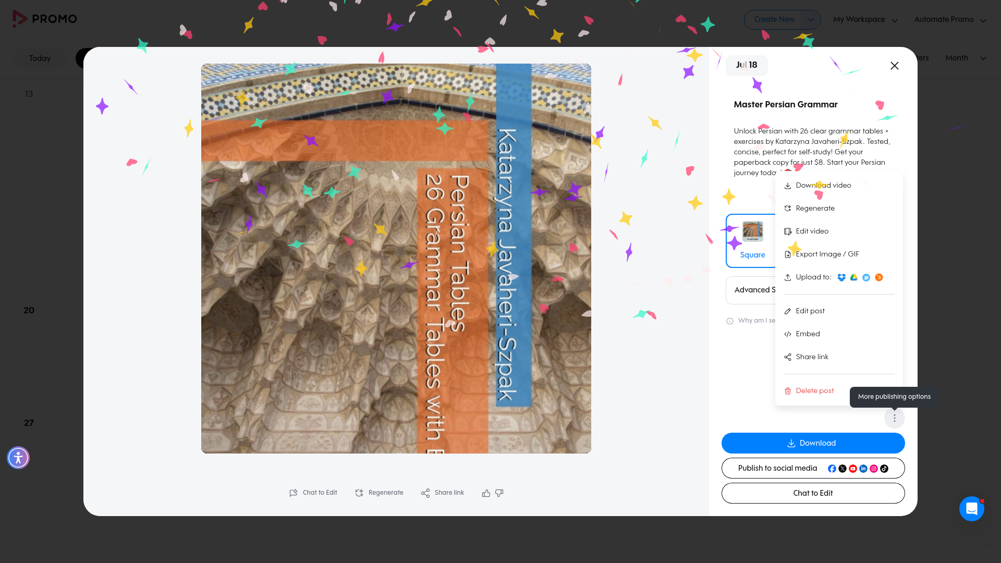Screen dimensions: 1001x563
Task: Go to Promo home via logo
Action: coord(45,19)
